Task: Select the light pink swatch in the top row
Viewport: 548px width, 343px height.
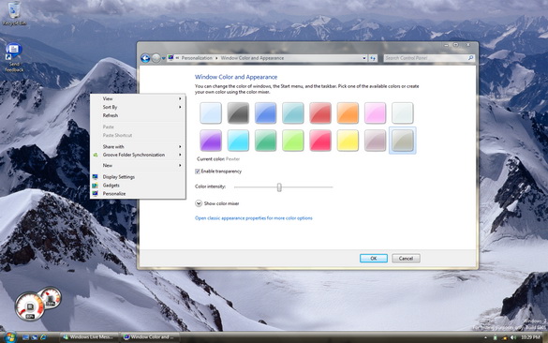Action: pos(375,113)
